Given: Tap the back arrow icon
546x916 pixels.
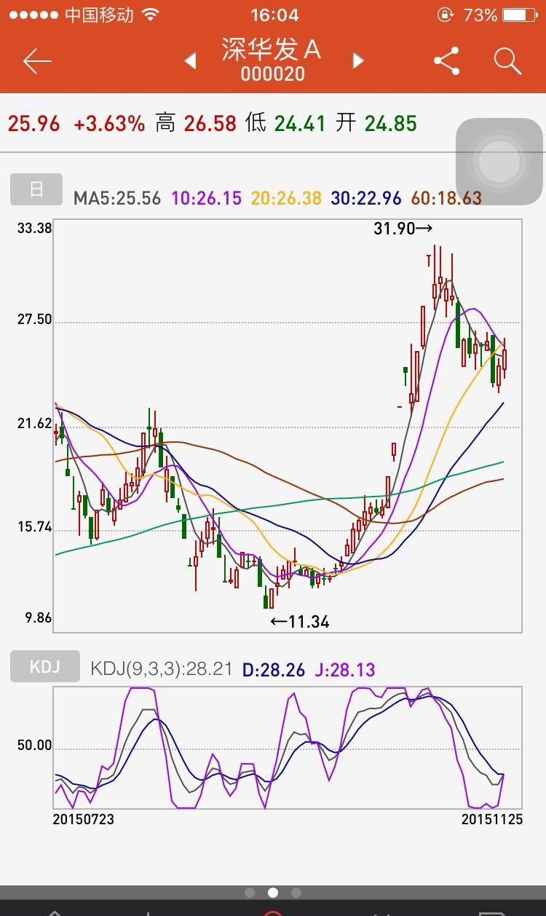Looking at the screenshot, I should pyautogui.click(x=37, y=61).
